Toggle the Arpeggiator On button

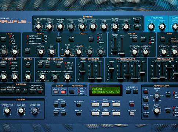tap(146, 92)
